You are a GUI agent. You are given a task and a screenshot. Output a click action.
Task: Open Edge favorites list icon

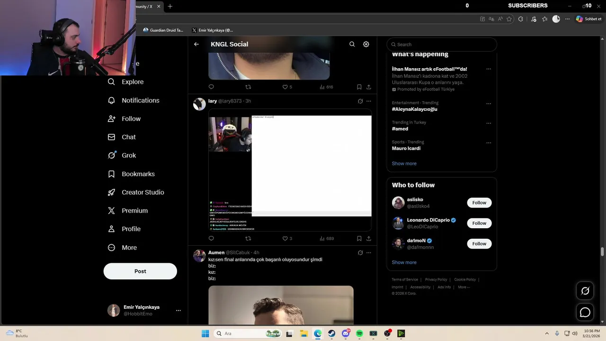545,19
